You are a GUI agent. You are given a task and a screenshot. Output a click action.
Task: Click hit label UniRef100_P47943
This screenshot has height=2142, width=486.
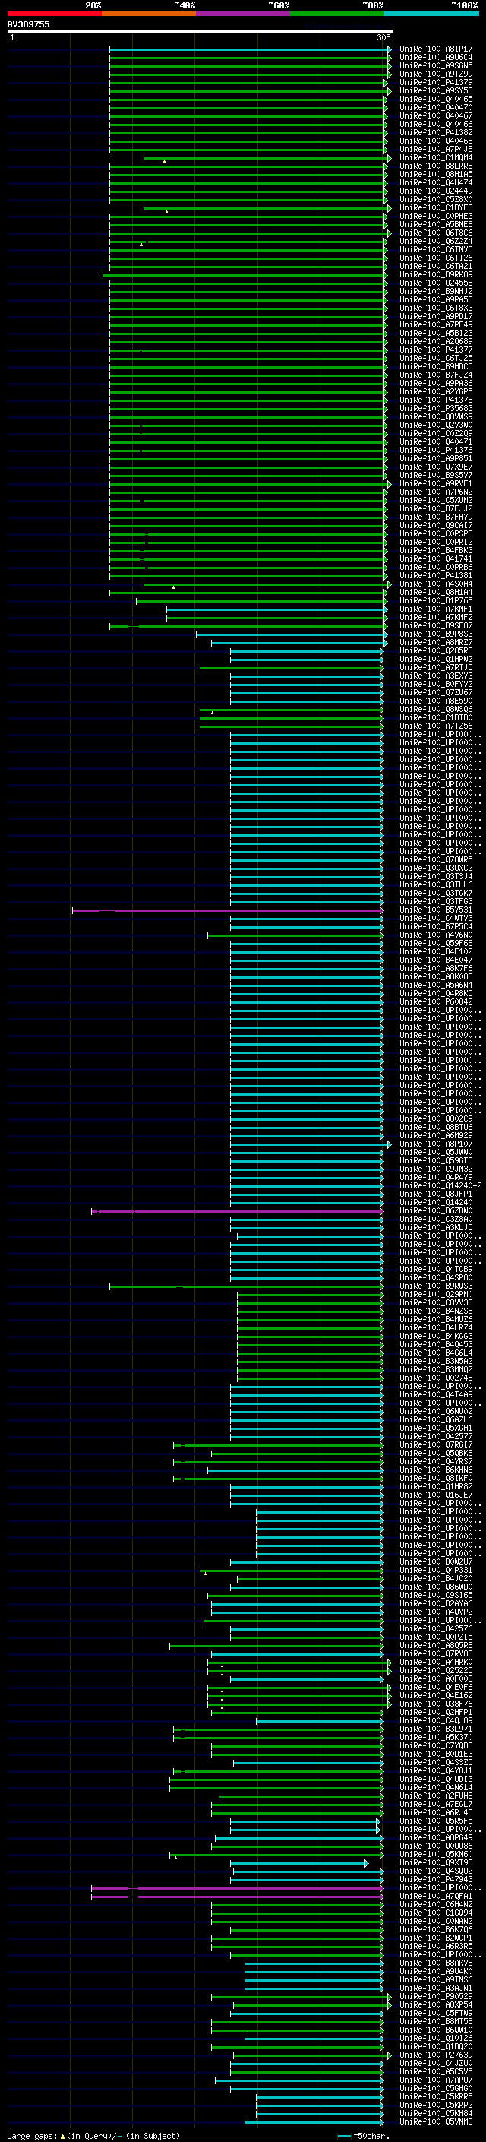point(436,1879)
